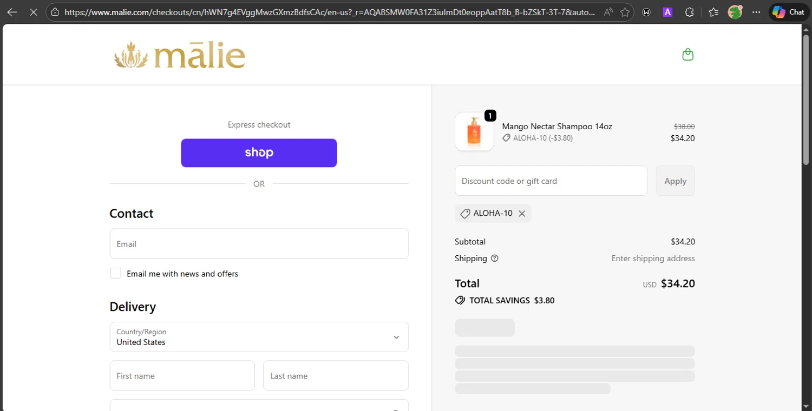Viewport: 812px width, 411px height.
Task: Show shipping info via the question mark icon
Action: [x=494, y=258]
